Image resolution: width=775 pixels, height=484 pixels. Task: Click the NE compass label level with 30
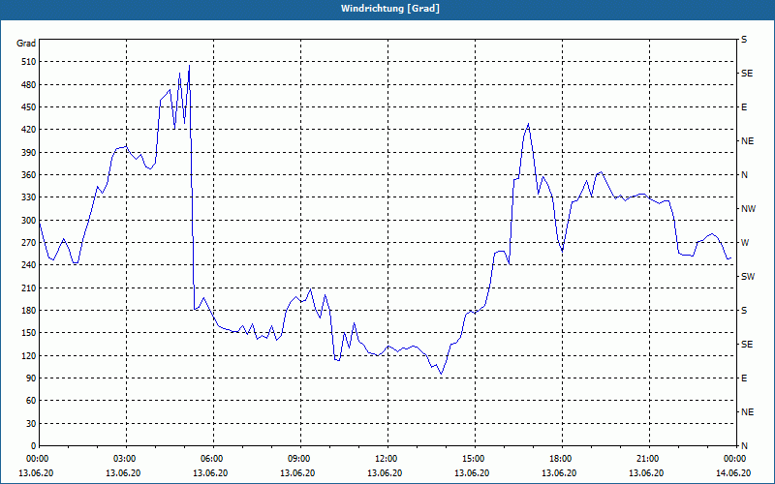[x=747, y=412]
